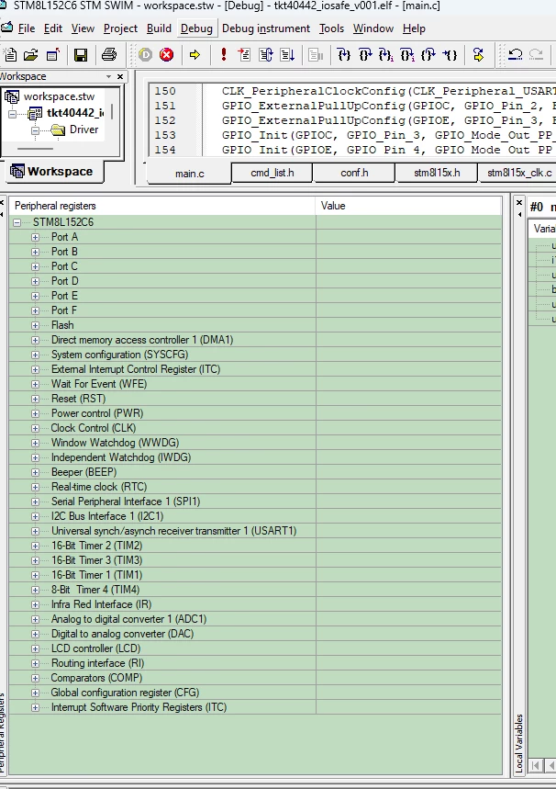The width and height of the screenshot is (556, 789).
Task: Expand the USART1 peripheral registers
Action: point(35,531)
